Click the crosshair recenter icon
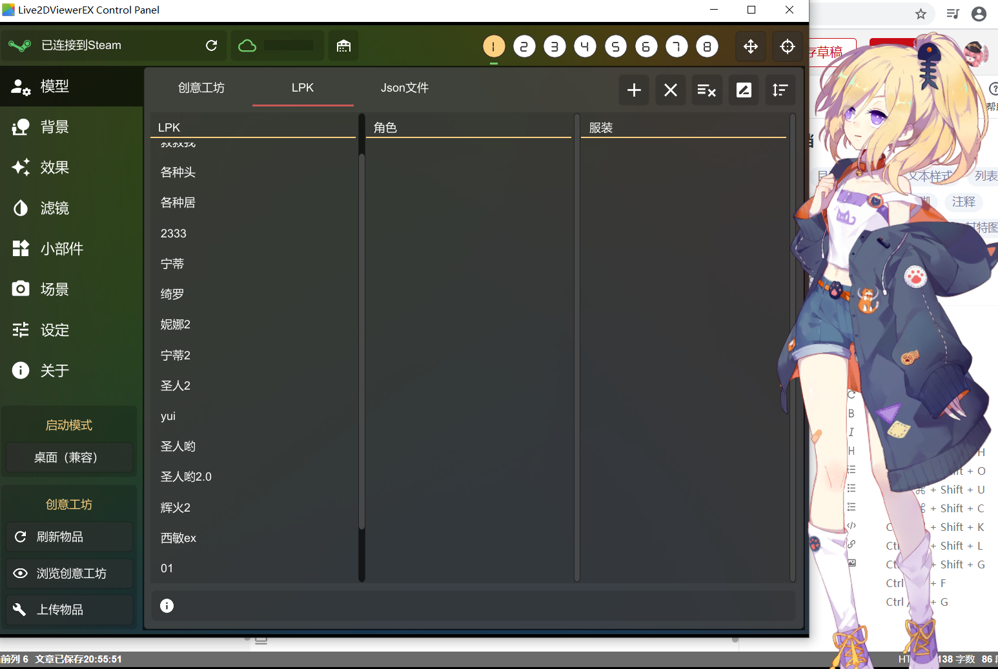The width and height of the screenshot is (998, 669). point(788,46)
